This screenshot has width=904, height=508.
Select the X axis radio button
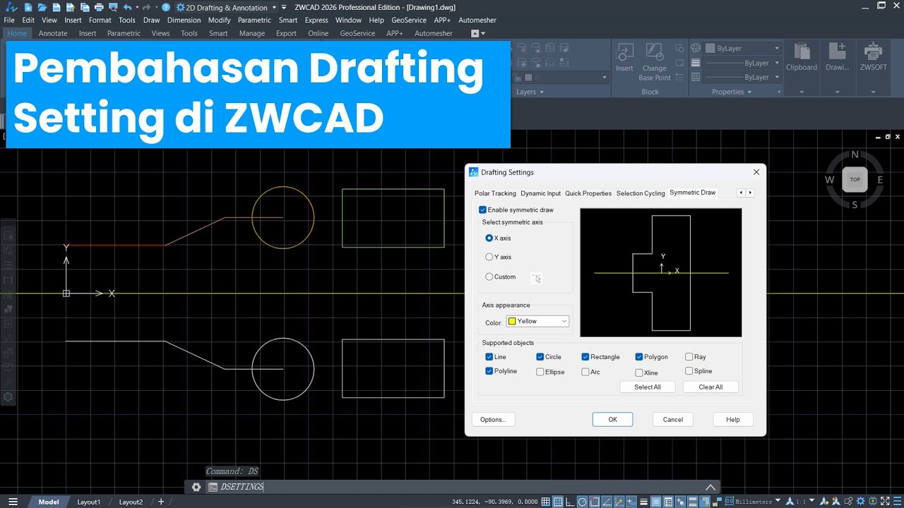pyautogui.click(x=489, y=238)
